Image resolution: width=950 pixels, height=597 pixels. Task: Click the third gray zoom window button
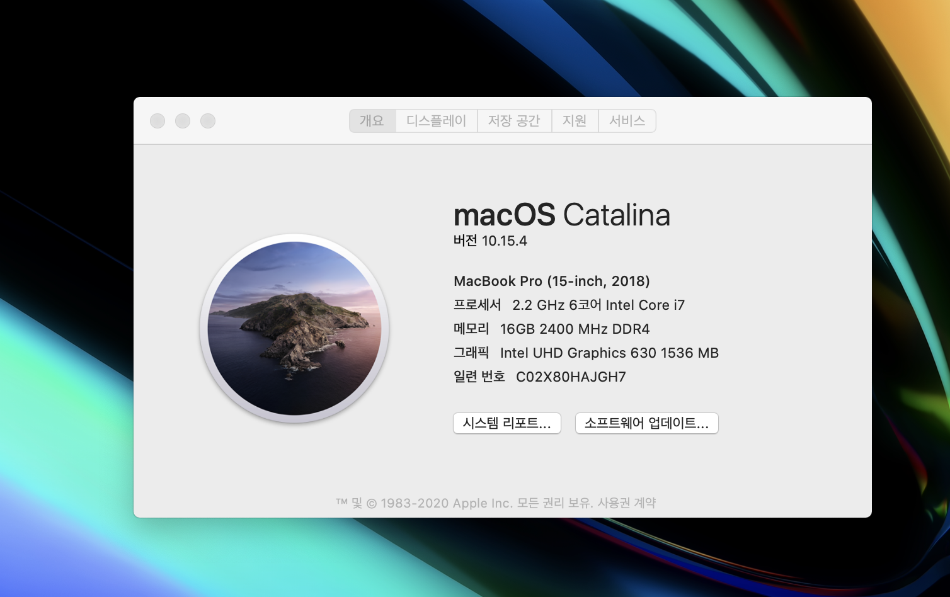coord(208,121)
